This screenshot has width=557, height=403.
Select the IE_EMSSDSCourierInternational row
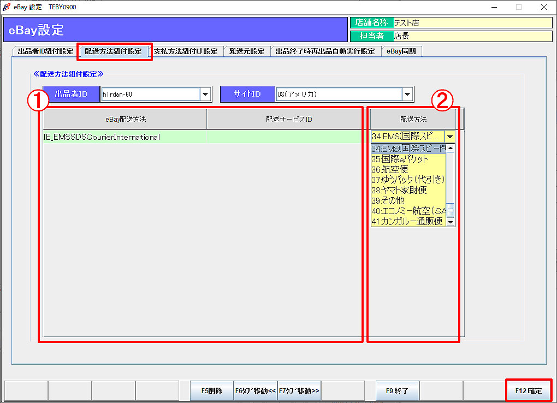125,137
